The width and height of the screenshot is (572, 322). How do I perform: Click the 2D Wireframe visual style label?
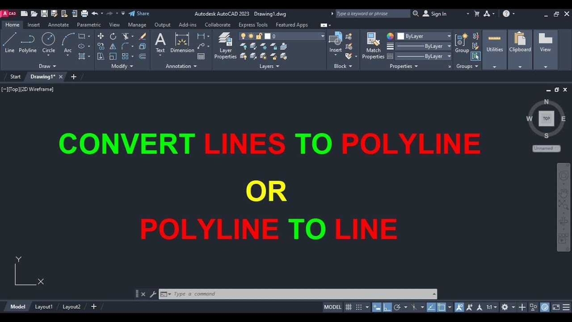[37, 89]
